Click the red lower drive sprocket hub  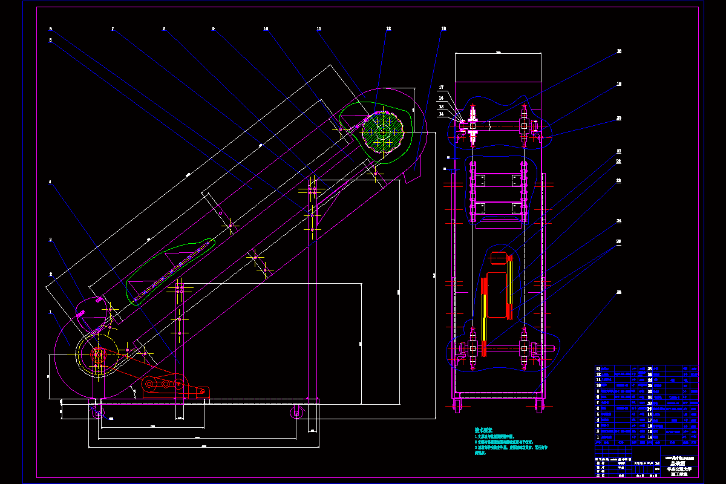97,354
